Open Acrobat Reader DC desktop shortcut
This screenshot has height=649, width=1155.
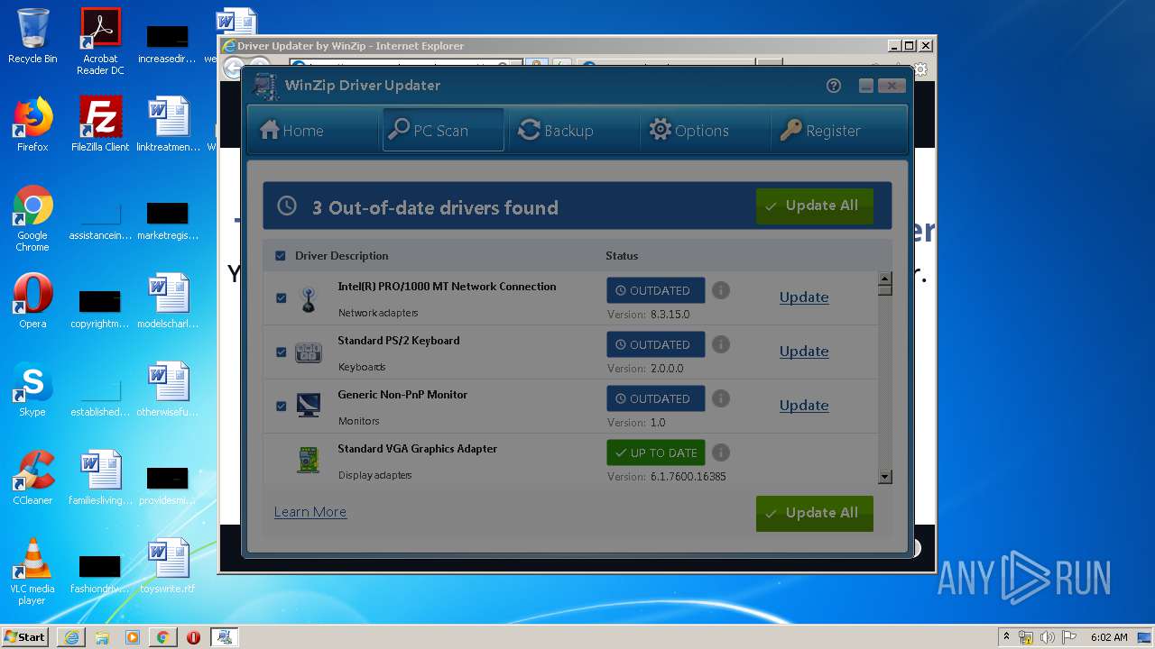coord(100,41)
